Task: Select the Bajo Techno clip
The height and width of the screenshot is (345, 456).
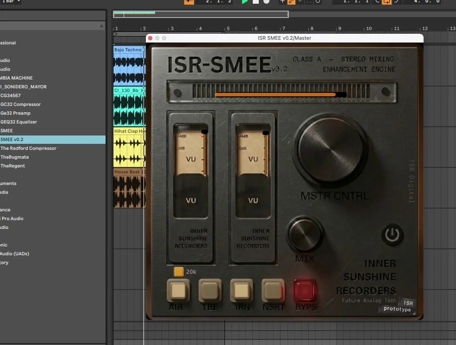Action: pos(130,65)
